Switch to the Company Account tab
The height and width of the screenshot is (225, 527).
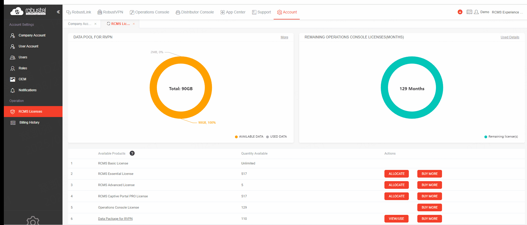pos(80,24)
